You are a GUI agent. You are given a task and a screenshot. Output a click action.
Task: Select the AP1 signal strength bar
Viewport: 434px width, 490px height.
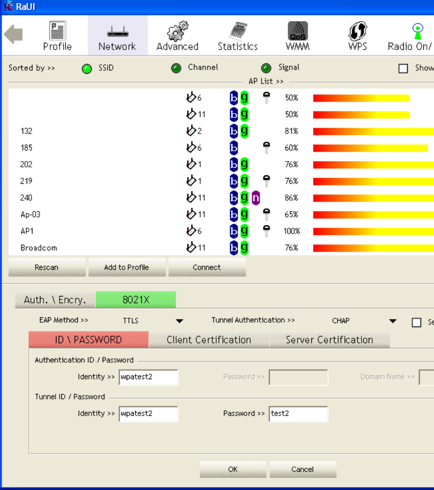(x=373, y=231)
